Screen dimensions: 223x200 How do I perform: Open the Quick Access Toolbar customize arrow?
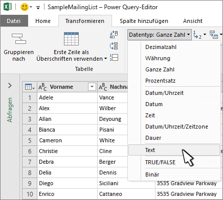click(38, 7)
